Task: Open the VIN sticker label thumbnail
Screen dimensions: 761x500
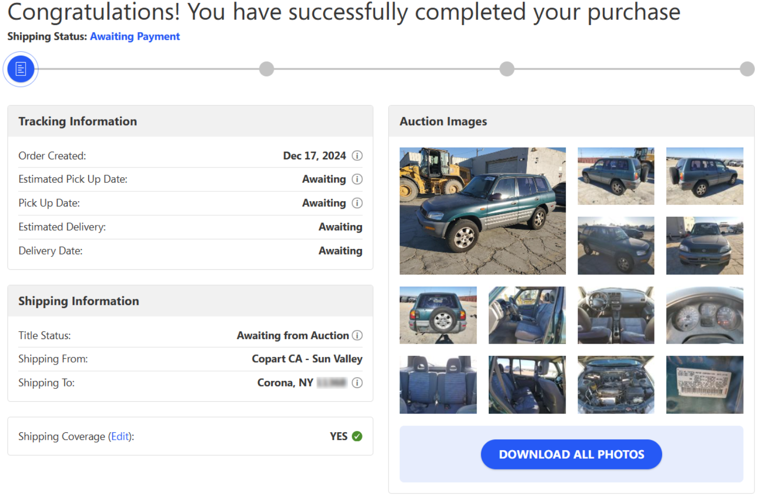Action: 704,384
